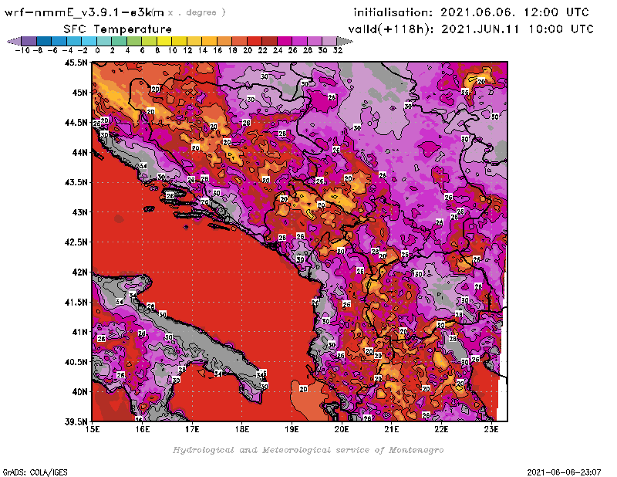617x477 pixels.
Task: Click the 39.5N latitude axis label
Action: click(76, 422)
